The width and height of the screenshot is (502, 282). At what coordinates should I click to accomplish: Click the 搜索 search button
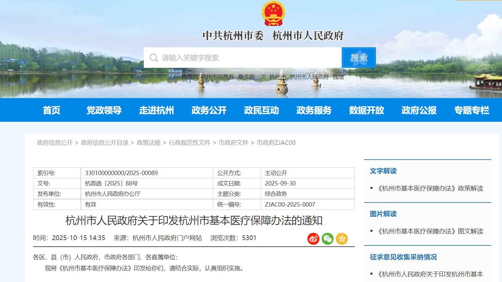(x=359, y=58)
